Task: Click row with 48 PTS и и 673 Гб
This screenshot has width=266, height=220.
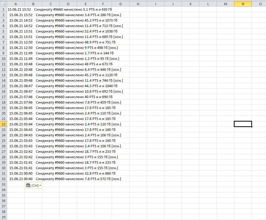Action: tap(61, 64)
